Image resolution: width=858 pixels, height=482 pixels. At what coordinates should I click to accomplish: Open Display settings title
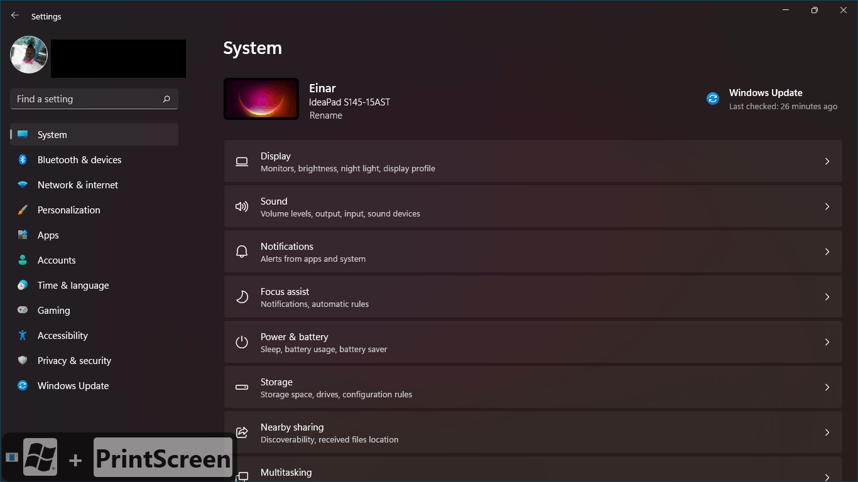click(276, 156)
